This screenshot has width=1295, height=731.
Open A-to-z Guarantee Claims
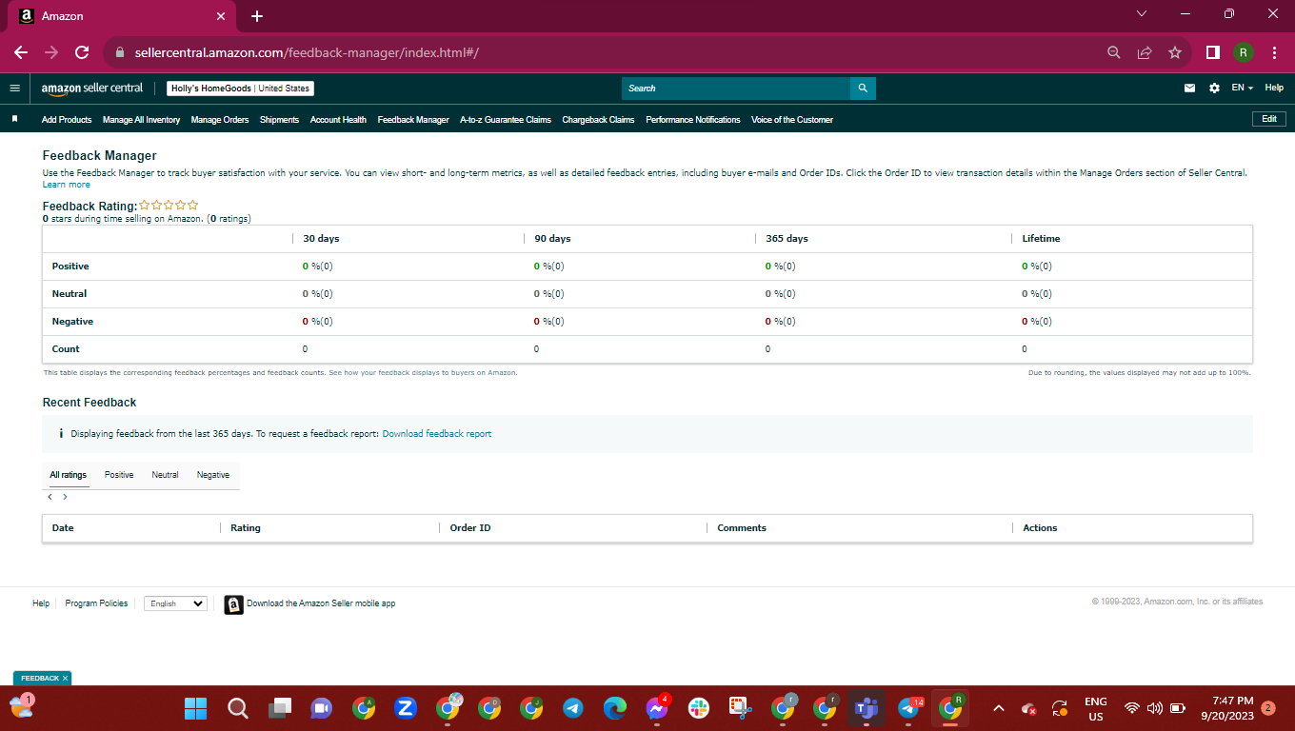506,120
